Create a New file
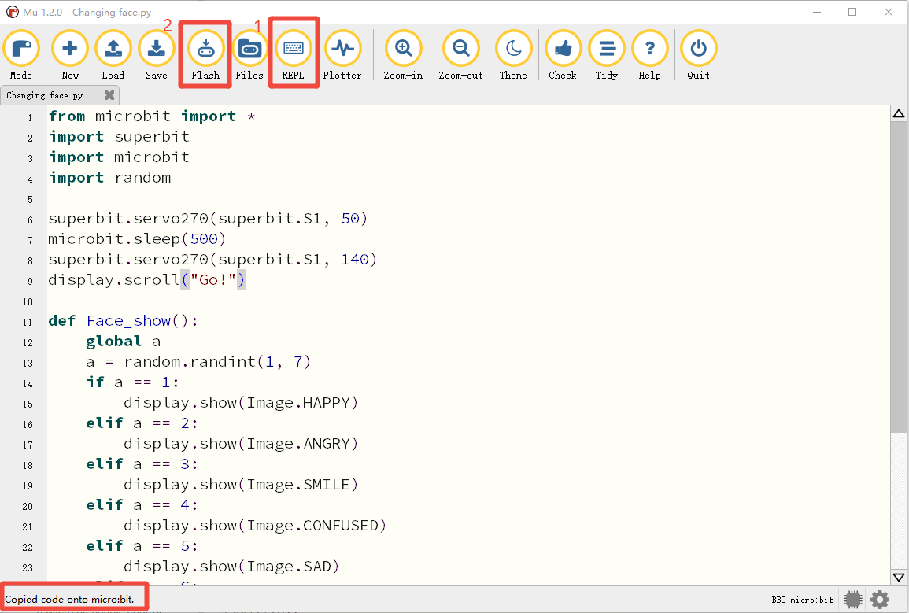Image resolution: width=909 pixels, height=613 pixels. point(70,55)
